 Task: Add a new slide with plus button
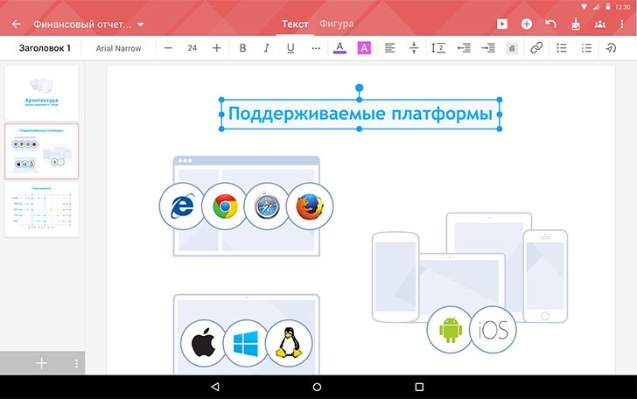(41, 363)
